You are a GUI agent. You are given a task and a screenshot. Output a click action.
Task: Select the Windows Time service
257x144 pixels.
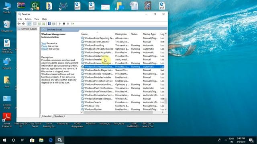coord(122,106)
